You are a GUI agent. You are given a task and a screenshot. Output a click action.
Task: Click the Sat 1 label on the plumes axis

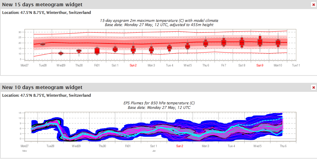click(x=154, y=146)
